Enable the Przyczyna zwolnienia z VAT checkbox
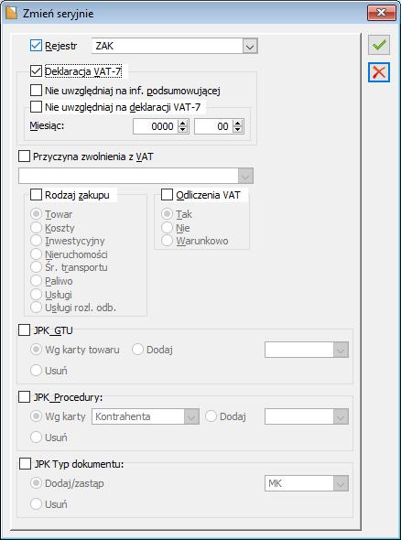This screenshot has width=401, height=540. pos(24,157)
